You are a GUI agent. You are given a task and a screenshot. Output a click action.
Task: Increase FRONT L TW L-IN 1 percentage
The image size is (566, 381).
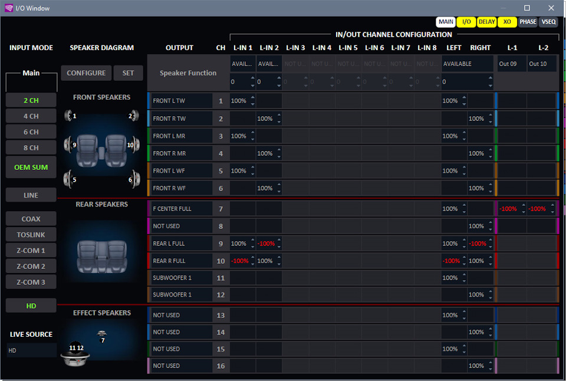(x=253, y=97)
